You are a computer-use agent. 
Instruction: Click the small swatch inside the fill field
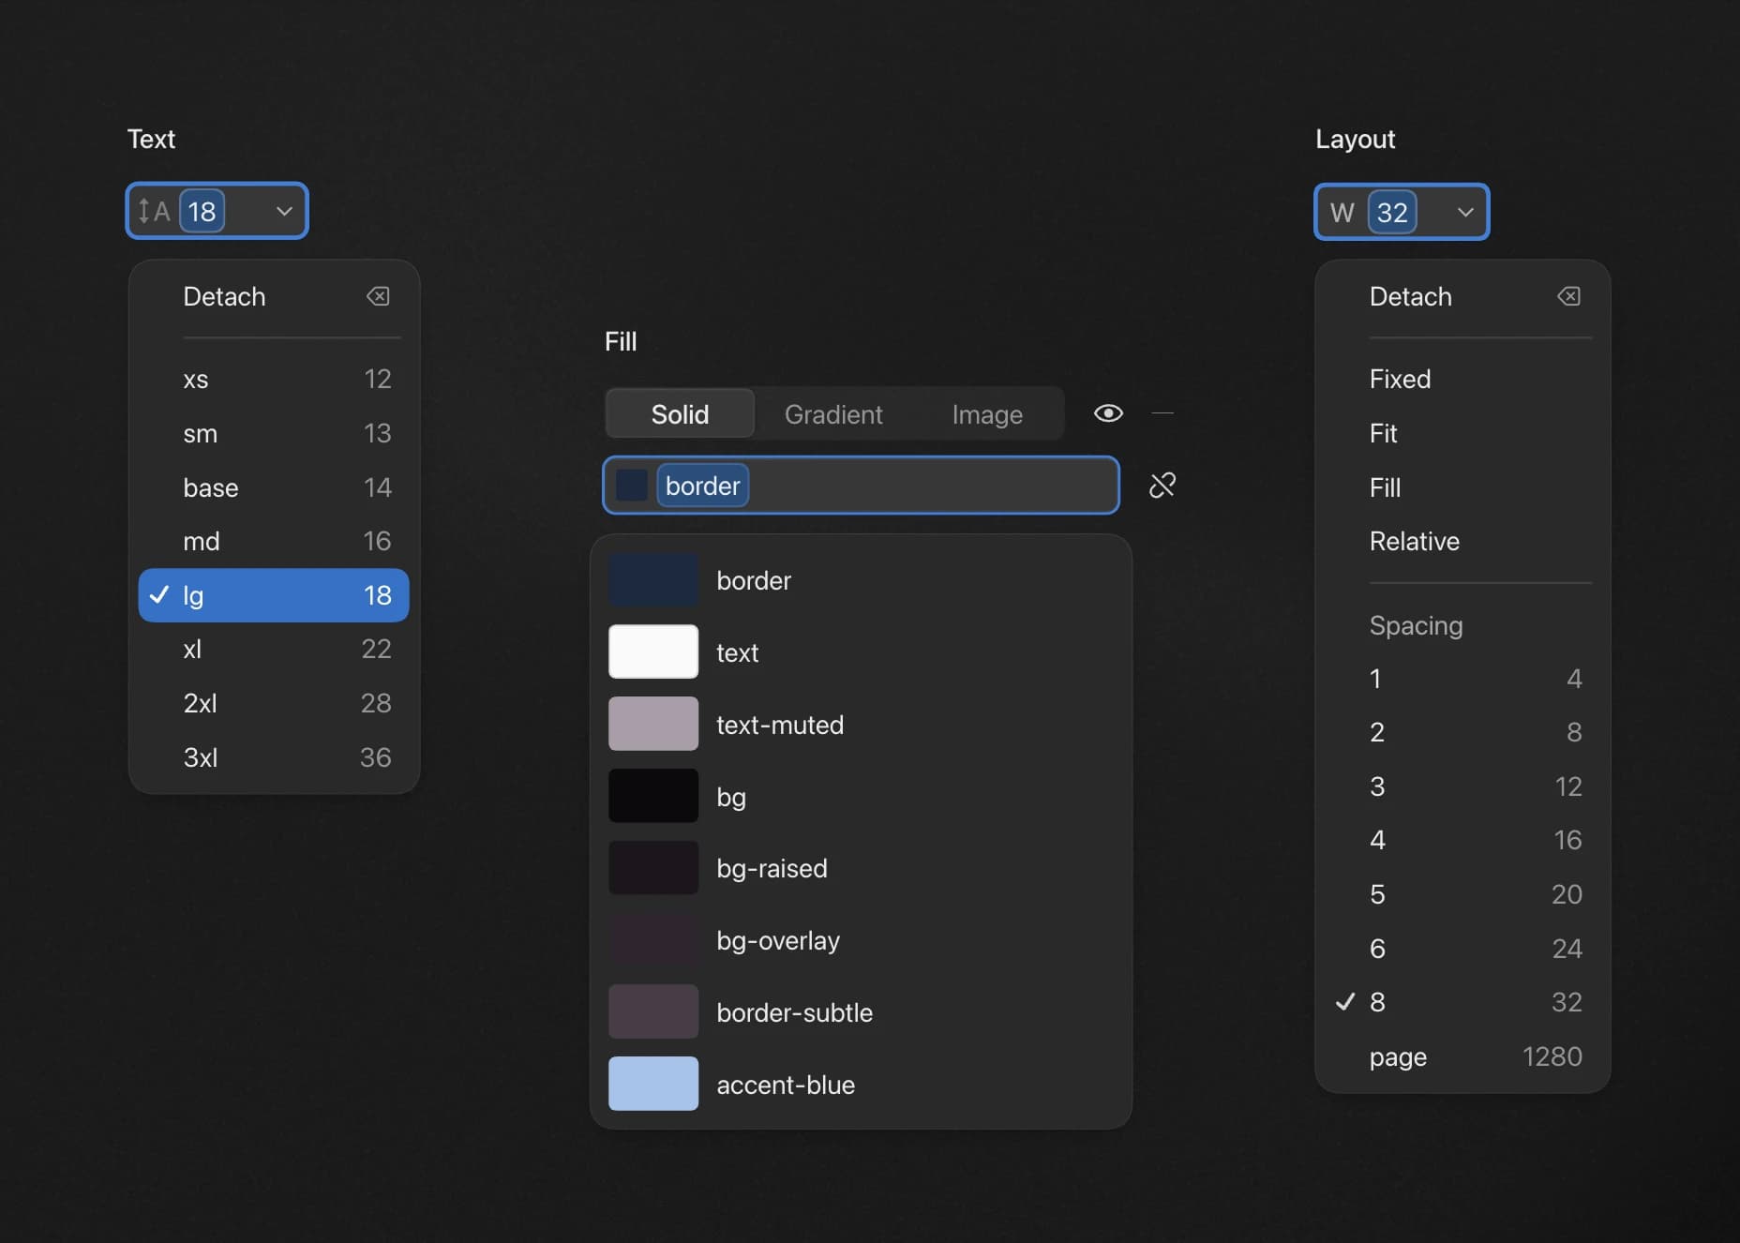[631, 486]
